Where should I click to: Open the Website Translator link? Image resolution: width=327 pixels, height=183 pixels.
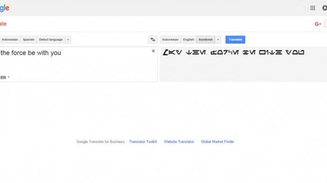point(179,142)
